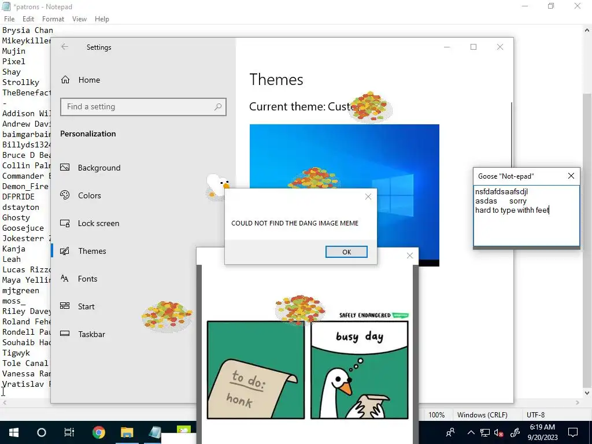Click Notepad vertical scrollbar down arrow
592x444 pixels.
(587, 393)
